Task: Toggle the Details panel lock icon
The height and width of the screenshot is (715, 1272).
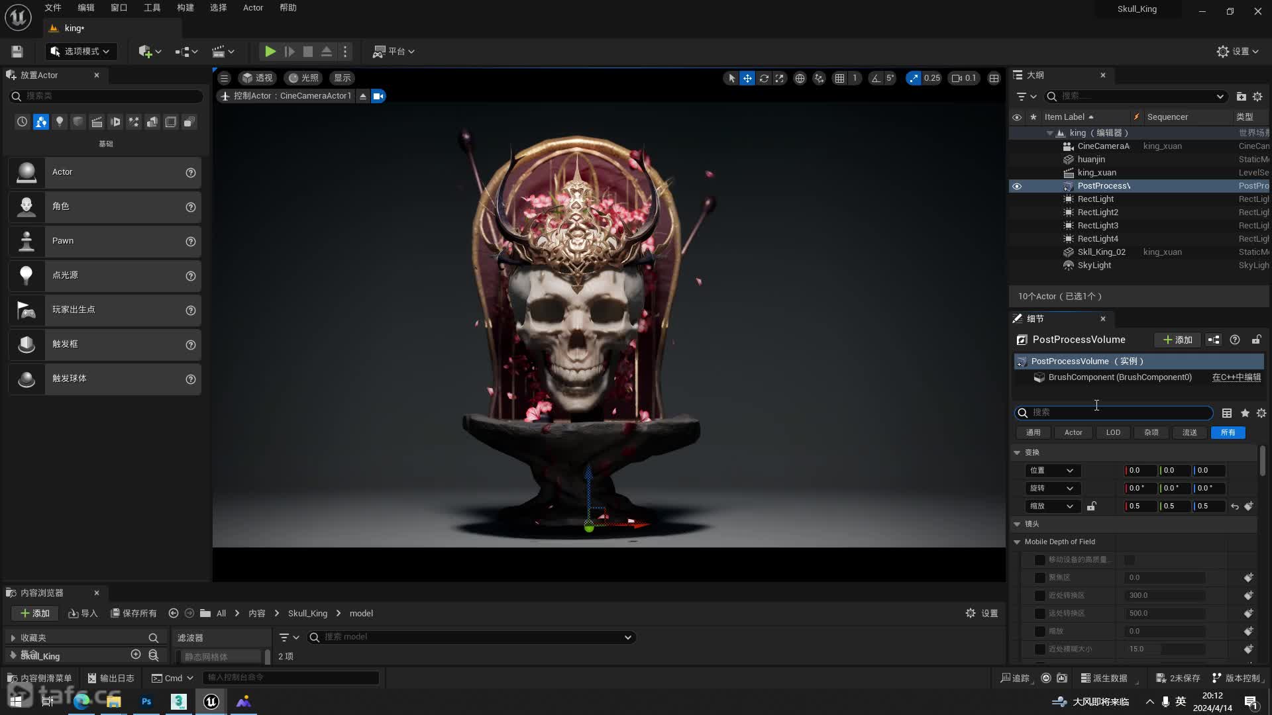Action: [x=1256, y=340]
